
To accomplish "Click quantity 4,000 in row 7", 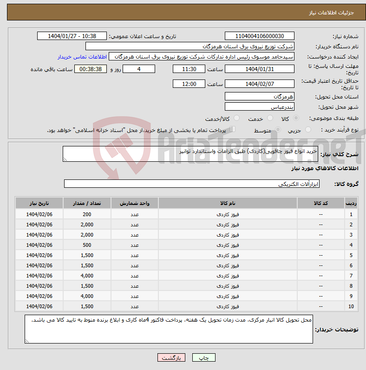I will point(87,276).
